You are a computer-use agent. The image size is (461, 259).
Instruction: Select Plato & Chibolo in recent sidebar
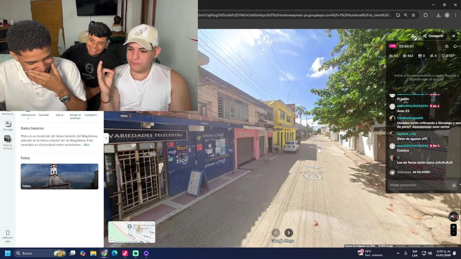pyautogui.click(x=8, y=142)
